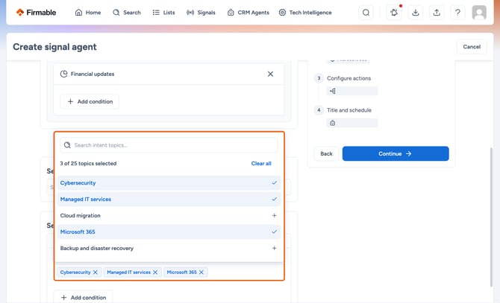Cancel creating the signal agent
The height and width of the screenshot is (303, 500).
(472, 47)
